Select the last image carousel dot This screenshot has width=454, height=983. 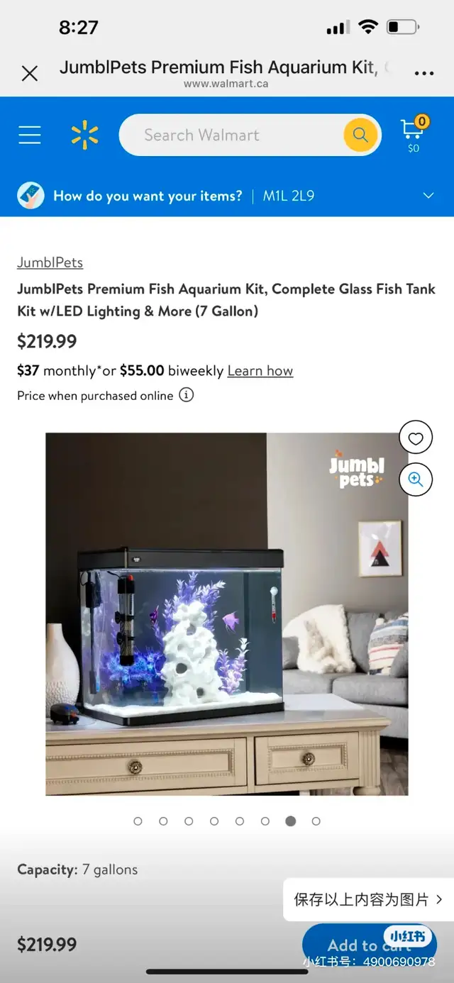(x=316, y=821)
